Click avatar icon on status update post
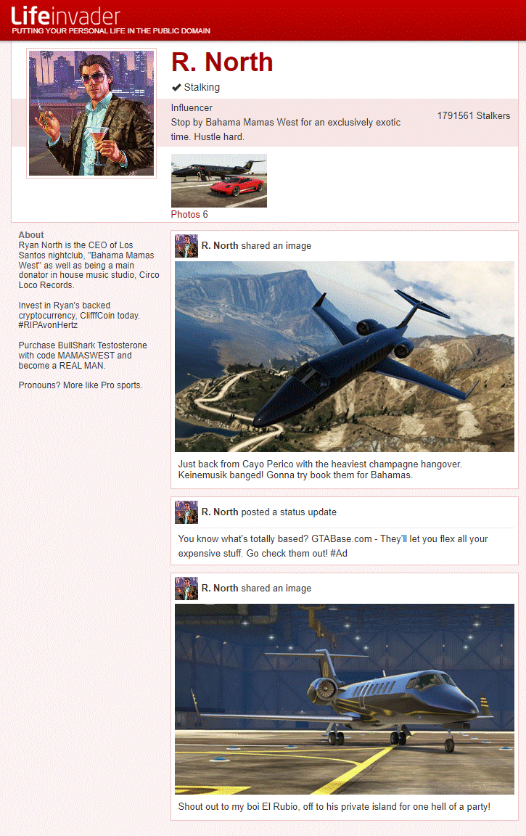The image size is (526, 836). pos(186,512)
